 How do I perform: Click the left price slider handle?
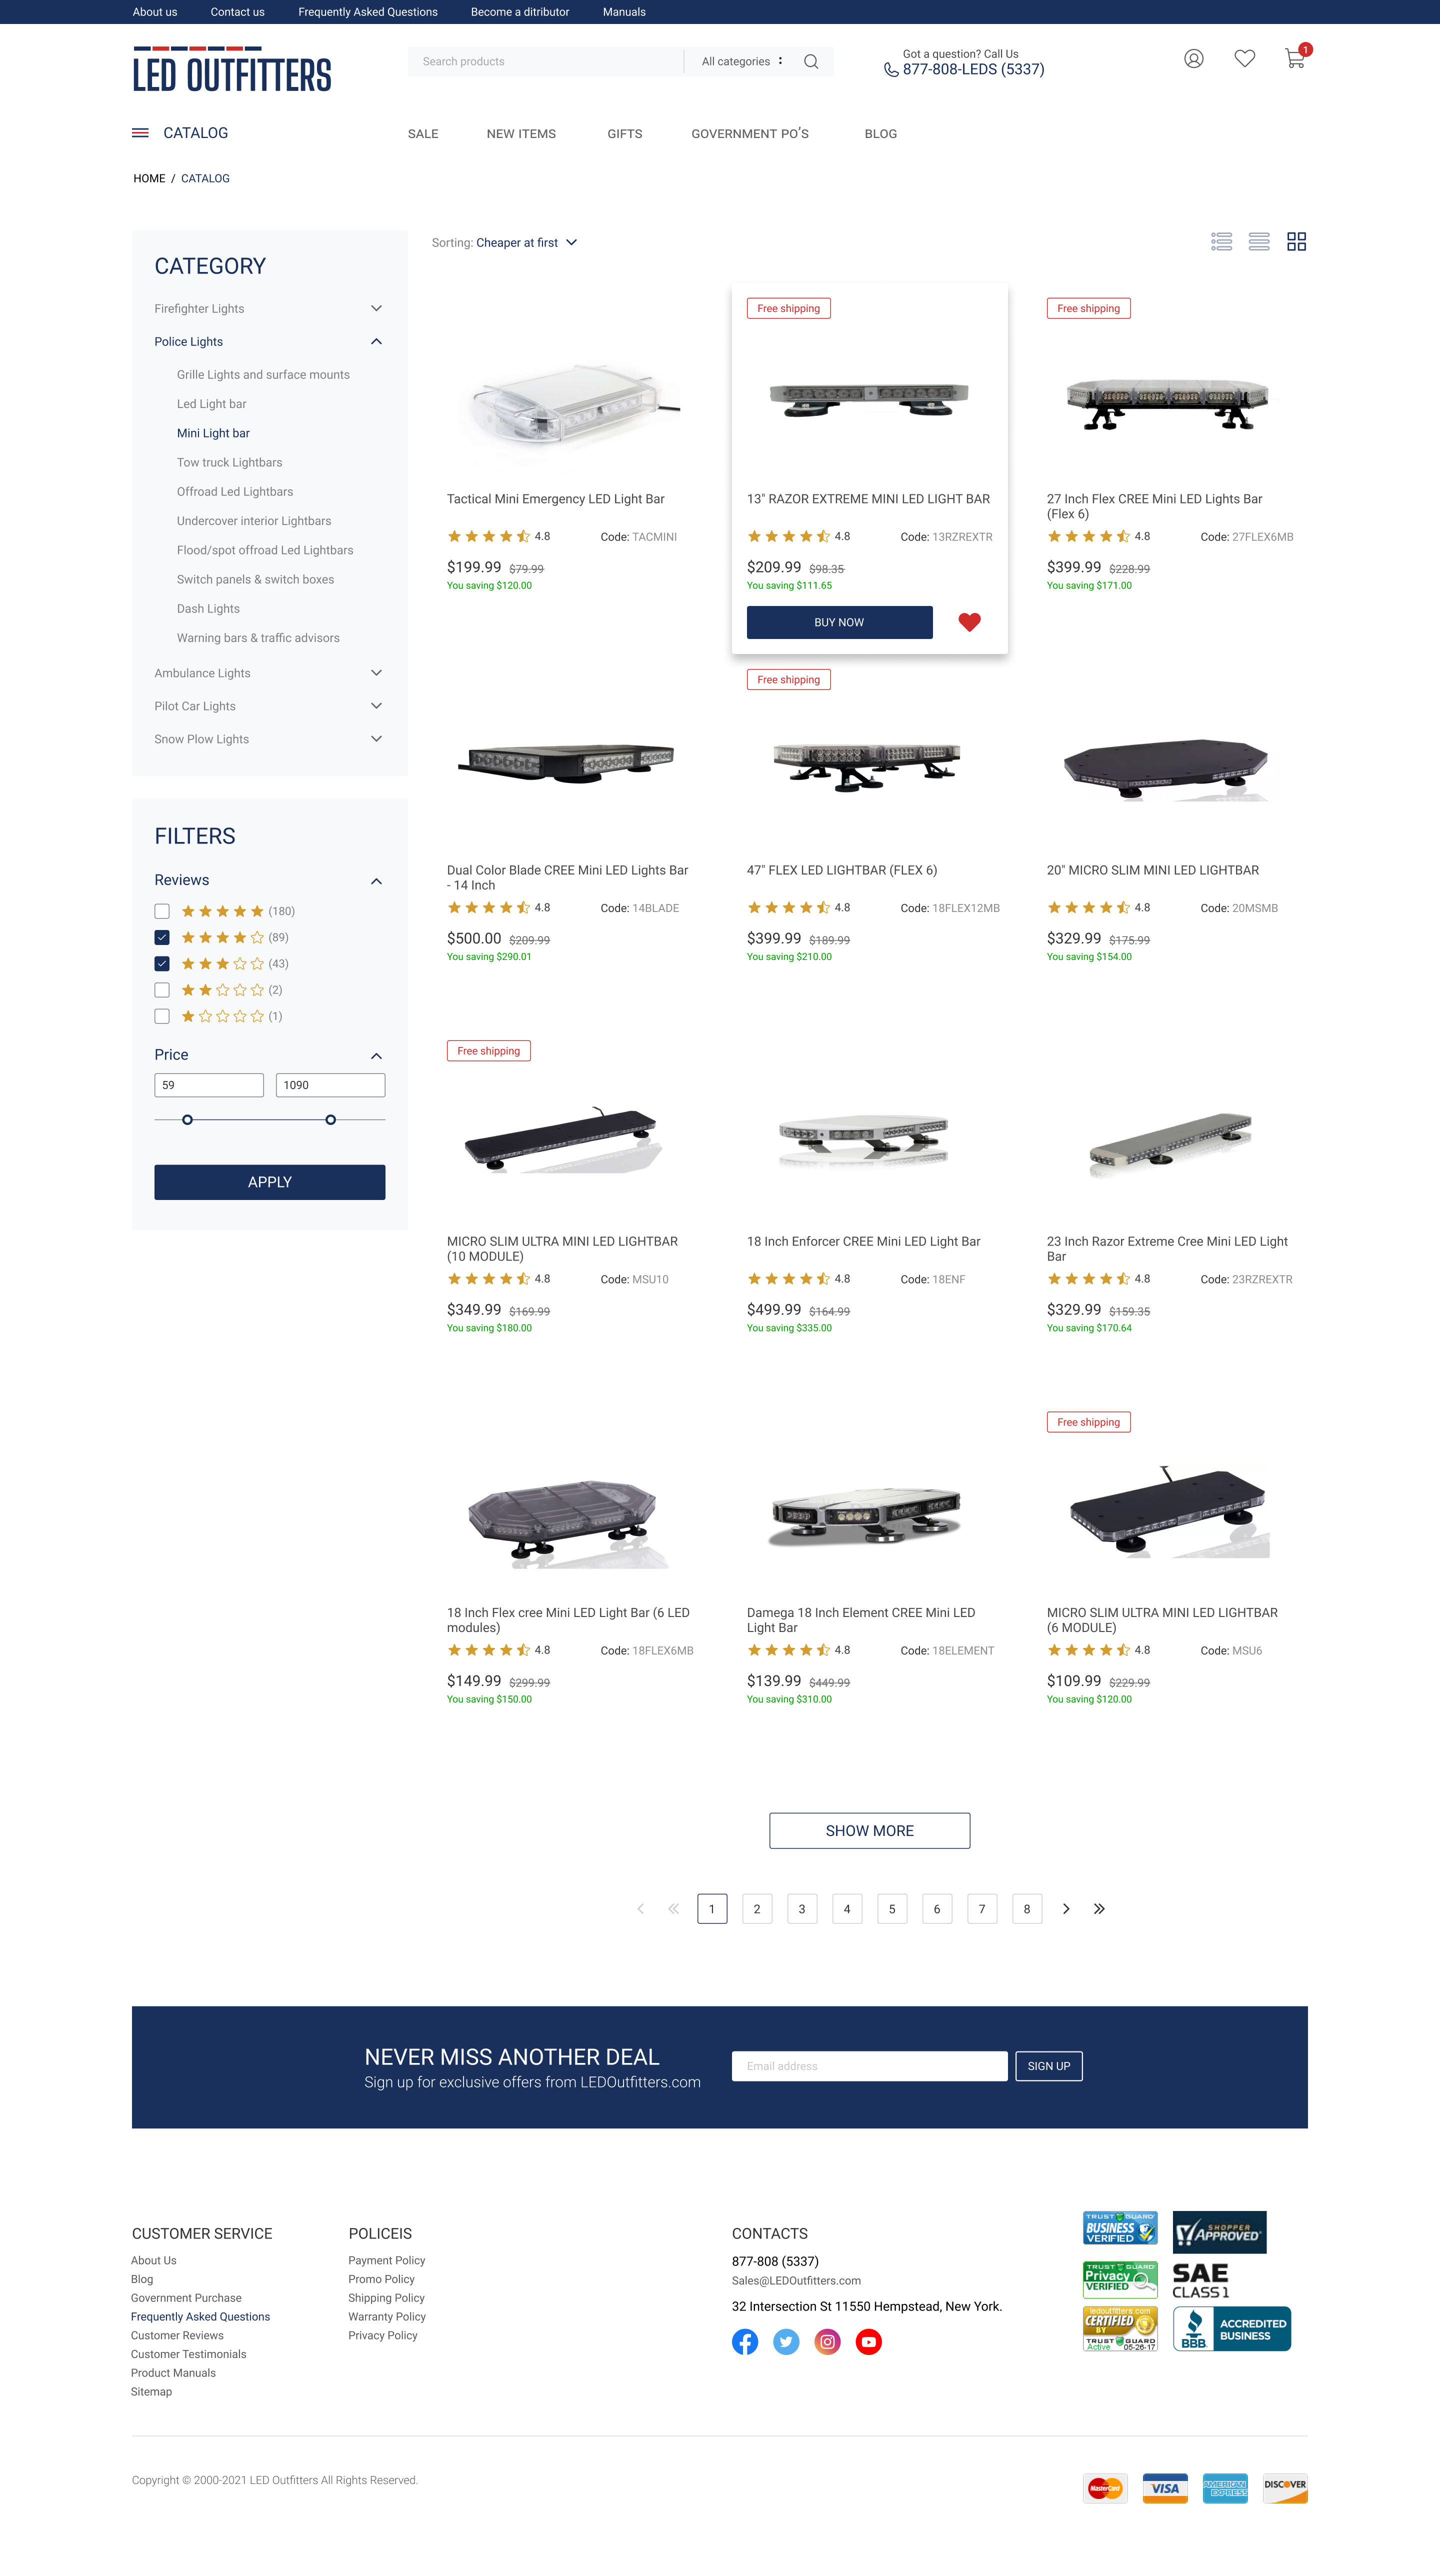(x=187, y=1120)
